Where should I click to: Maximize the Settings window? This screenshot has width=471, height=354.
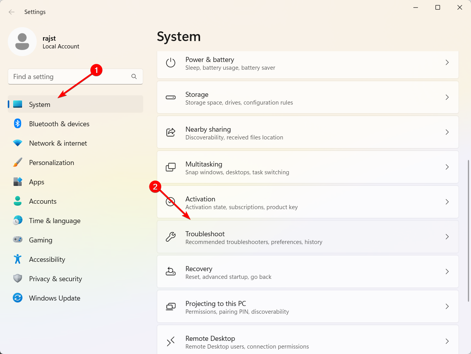438,7
